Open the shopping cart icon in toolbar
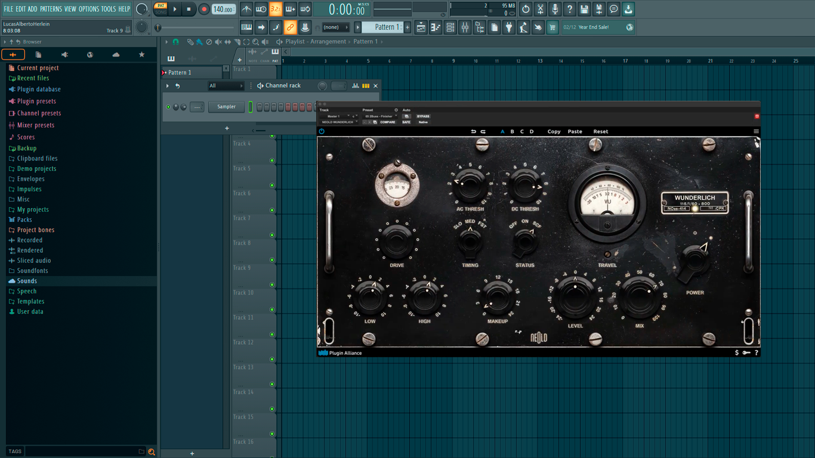Screen dimensions: 815x458 (552, 27)
